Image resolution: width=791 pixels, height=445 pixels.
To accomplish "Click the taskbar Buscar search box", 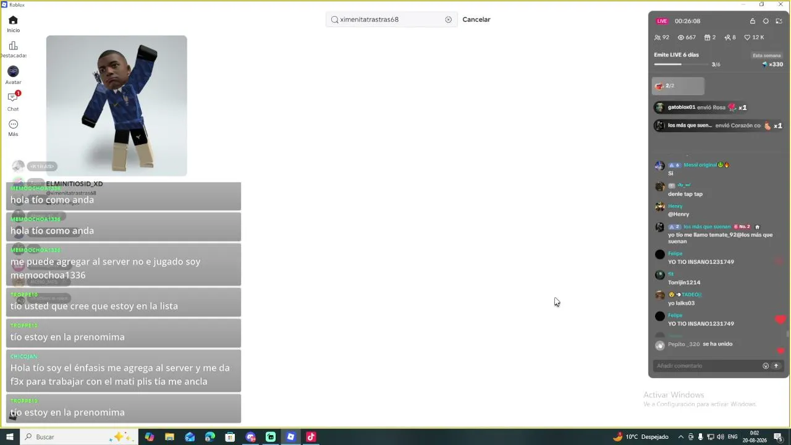I will [79, 437].
